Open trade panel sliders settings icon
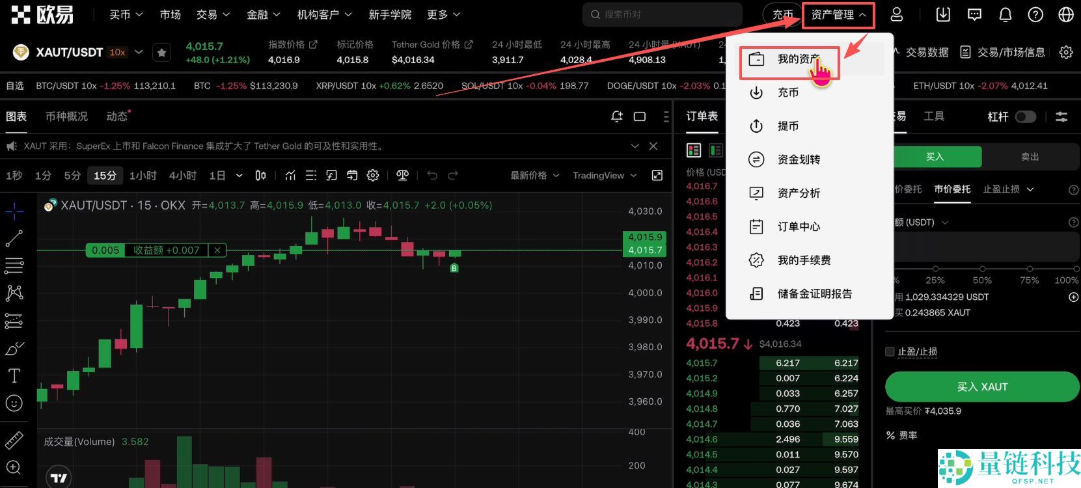The image size is (1081, 488). click(1061, 116)
